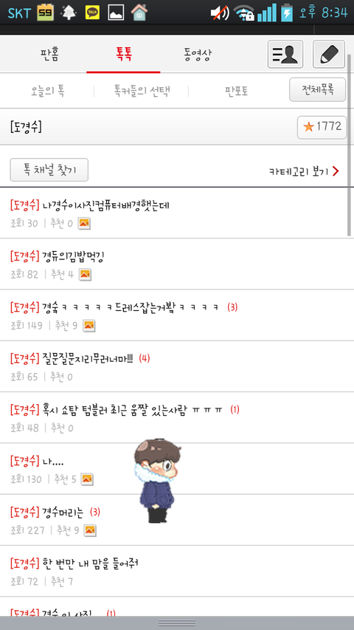The image size is (354, 630).
Task: Tap the image icon on 경듀의김밥먹기 post
Action: coord(85,275)
